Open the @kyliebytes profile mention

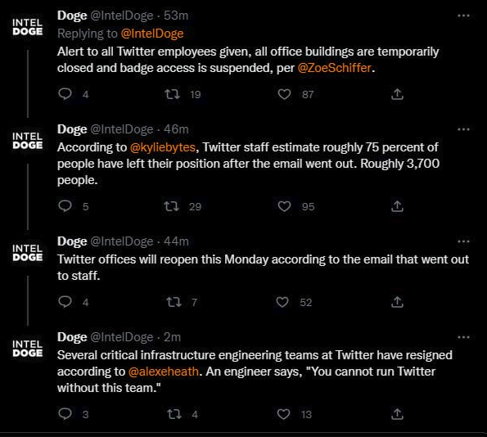[163, 147]
